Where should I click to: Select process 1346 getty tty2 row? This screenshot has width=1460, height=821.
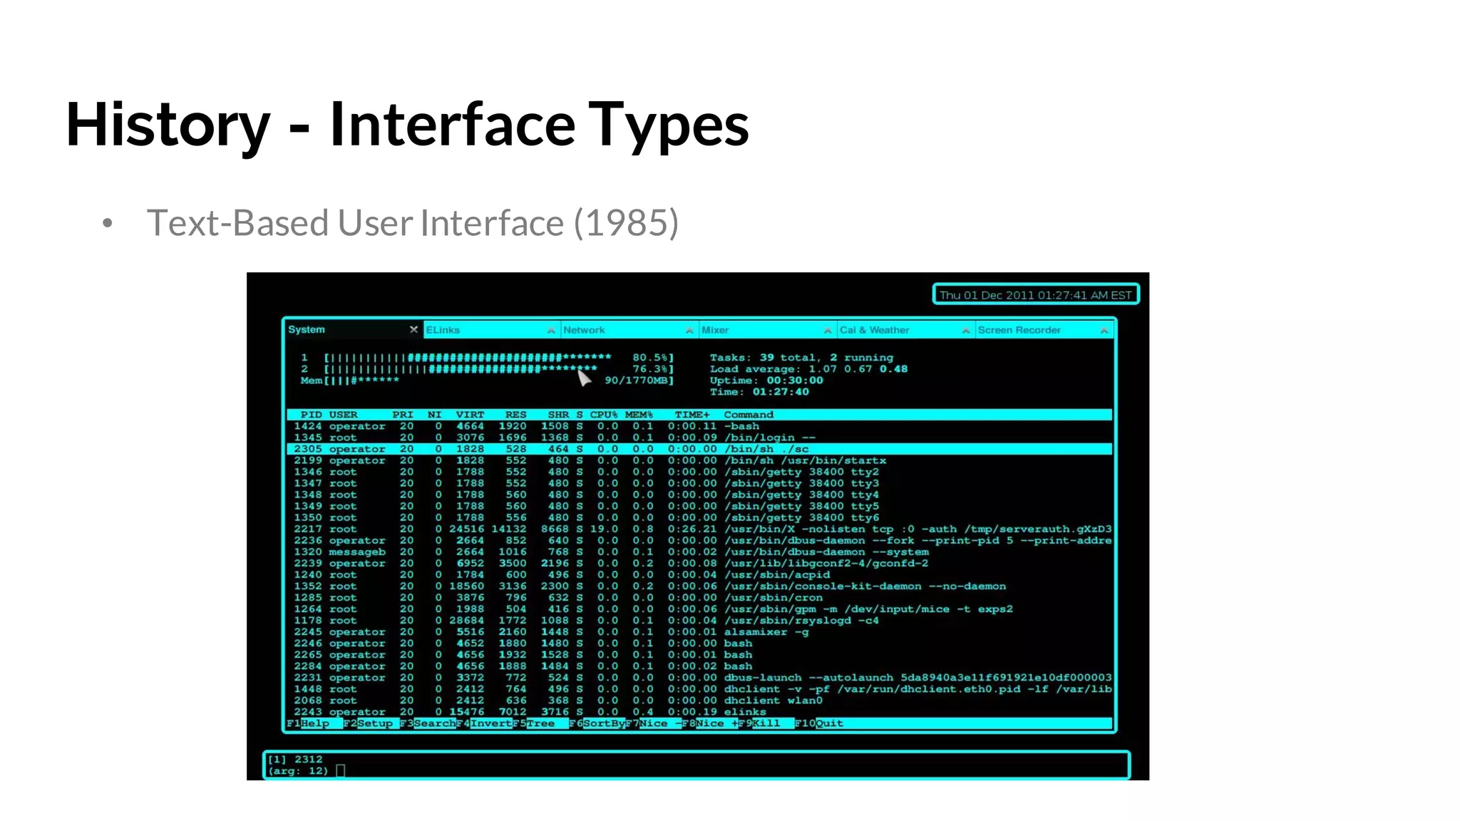pyautogui.click(x=699, y=472)
